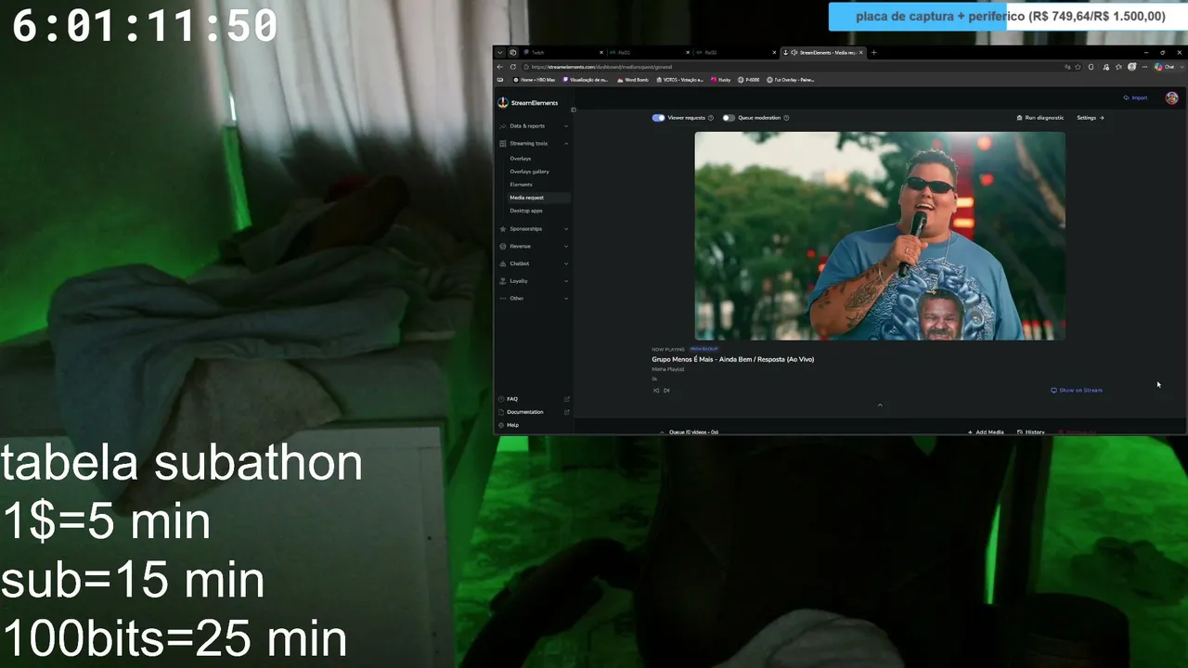This screenshot has width=1188, height=668.
Task: Expand the Sponsorships section
Action: [566, 229]
